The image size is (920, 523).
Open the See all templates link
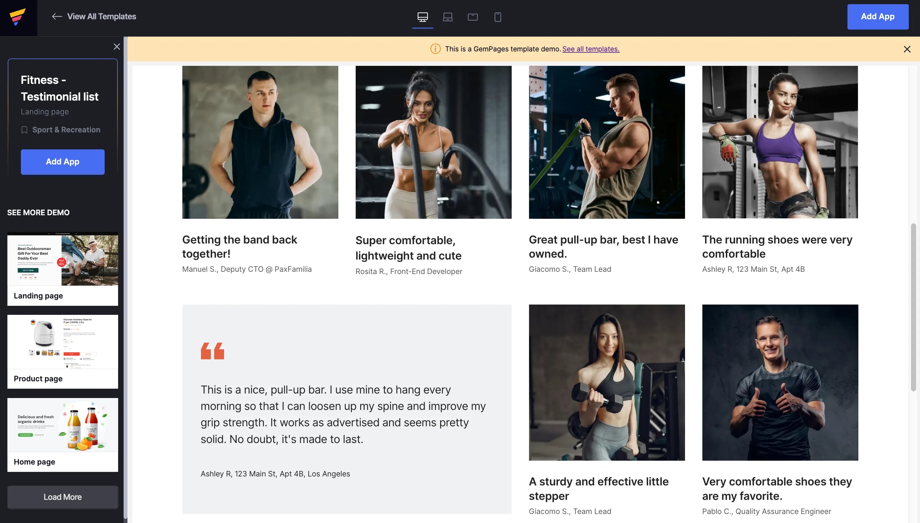[x=591, y=49]
